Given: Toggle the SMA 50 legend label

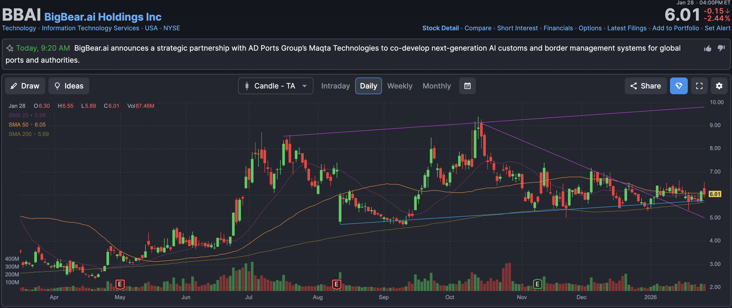Looking at the screenshot, I should (x=19, y=125).
